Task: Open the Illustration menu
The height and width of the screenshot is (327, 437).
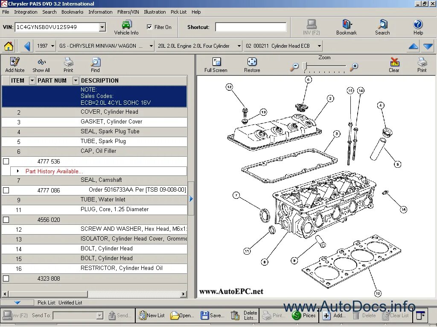Action: pos(154,12)
